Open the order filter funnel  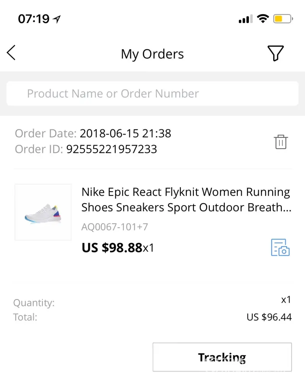275,53
